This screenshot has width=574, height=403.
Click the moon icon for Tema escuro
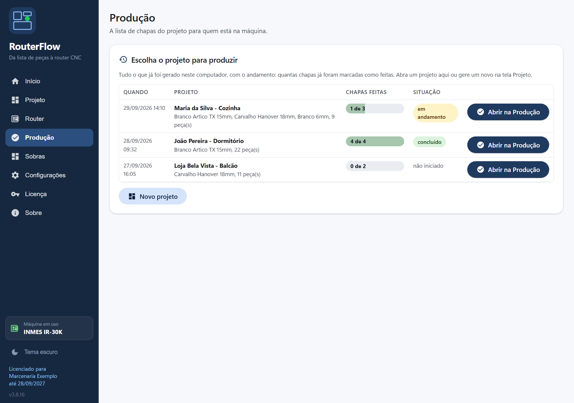pos(15,352)
